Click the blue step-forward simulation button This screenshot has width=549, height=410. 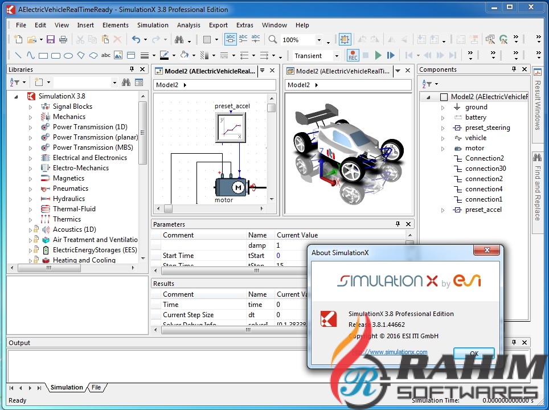pyautogui.click(x=391, y=55)
